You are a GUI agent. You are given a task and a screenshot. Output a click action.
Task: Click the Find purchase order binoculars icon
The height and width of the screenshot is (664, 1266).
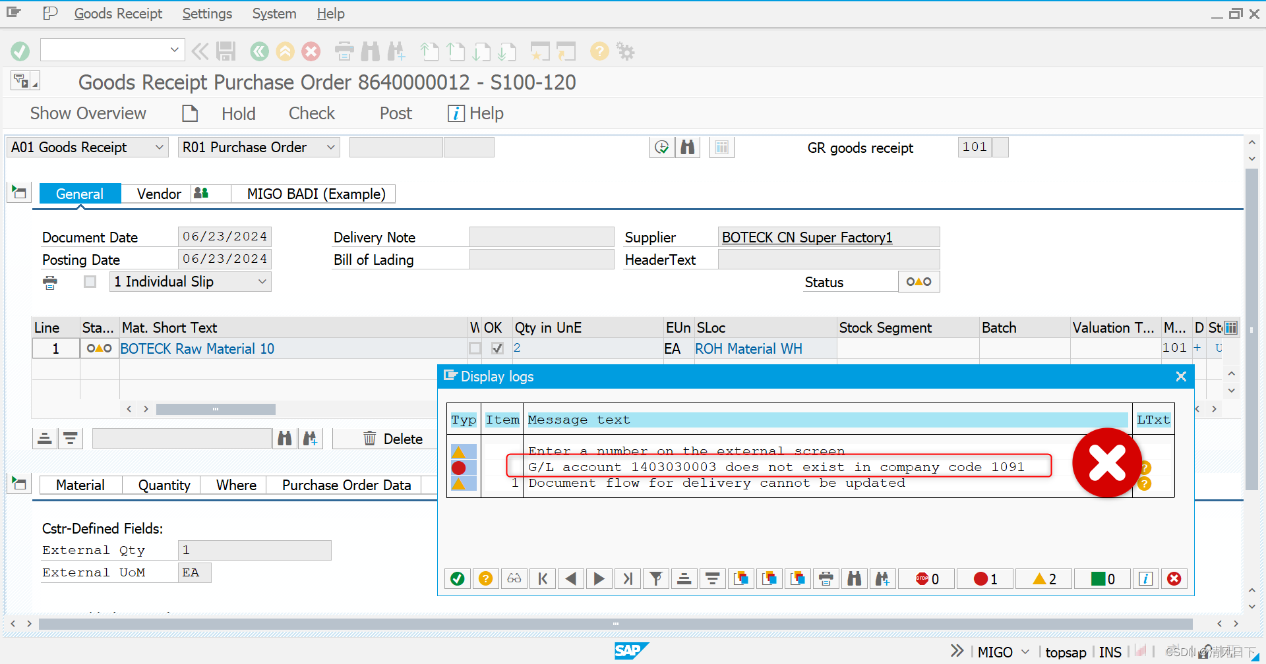click(687, 148)
